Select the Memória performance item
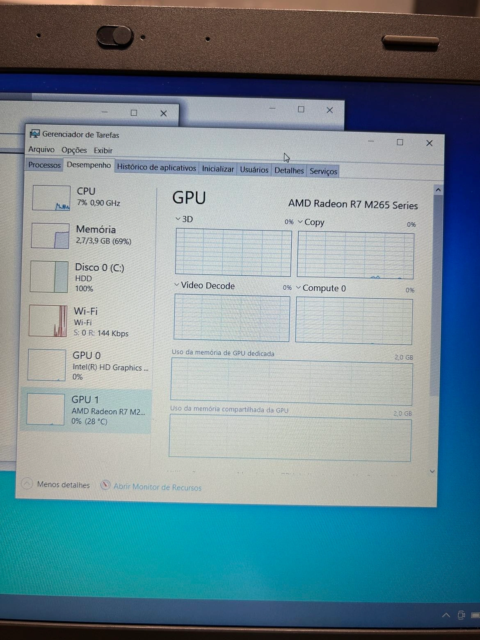This screenshot has height=640, width=480. click(95, 235)
